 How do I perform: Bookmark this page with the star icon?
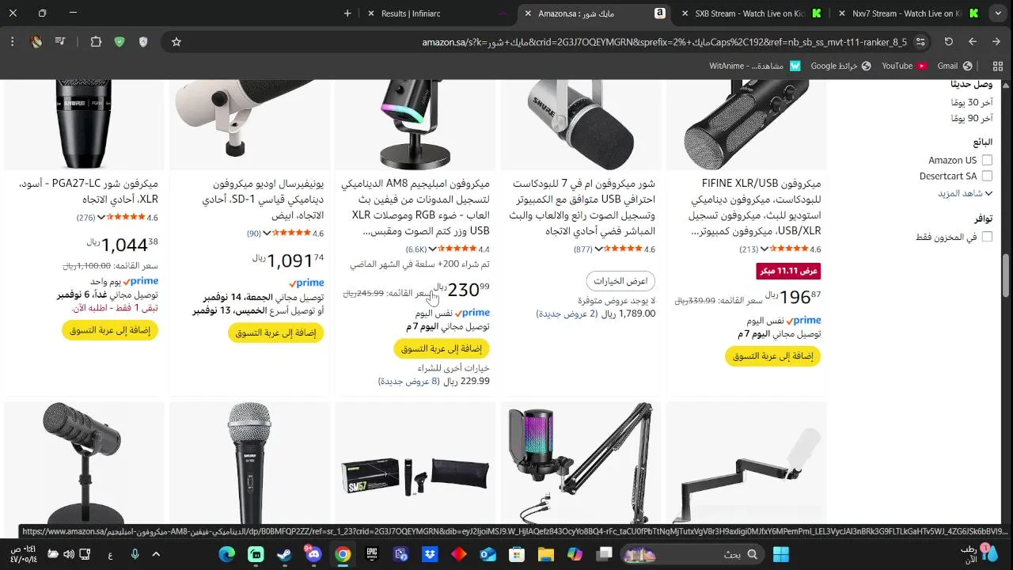tap(176, 42)
